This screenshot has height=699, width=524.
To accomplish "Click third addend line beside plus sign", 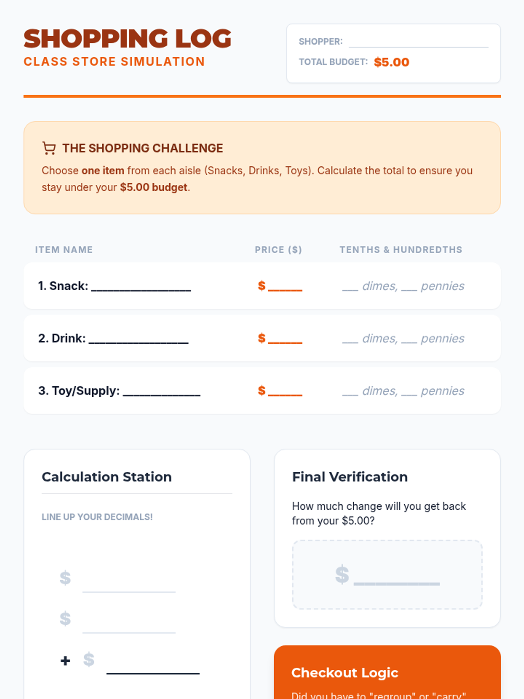I will pyautogui.click(x=153, y=668).
